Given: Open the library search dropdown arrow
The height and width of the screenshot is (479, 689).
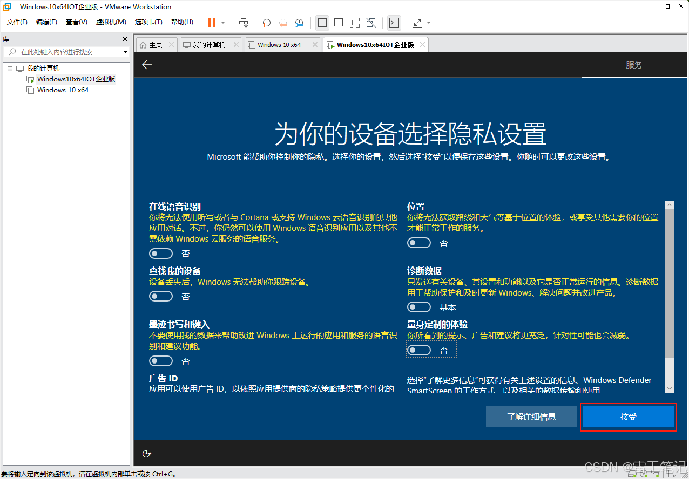Looking at the screenshot, I should pos(125,52).
